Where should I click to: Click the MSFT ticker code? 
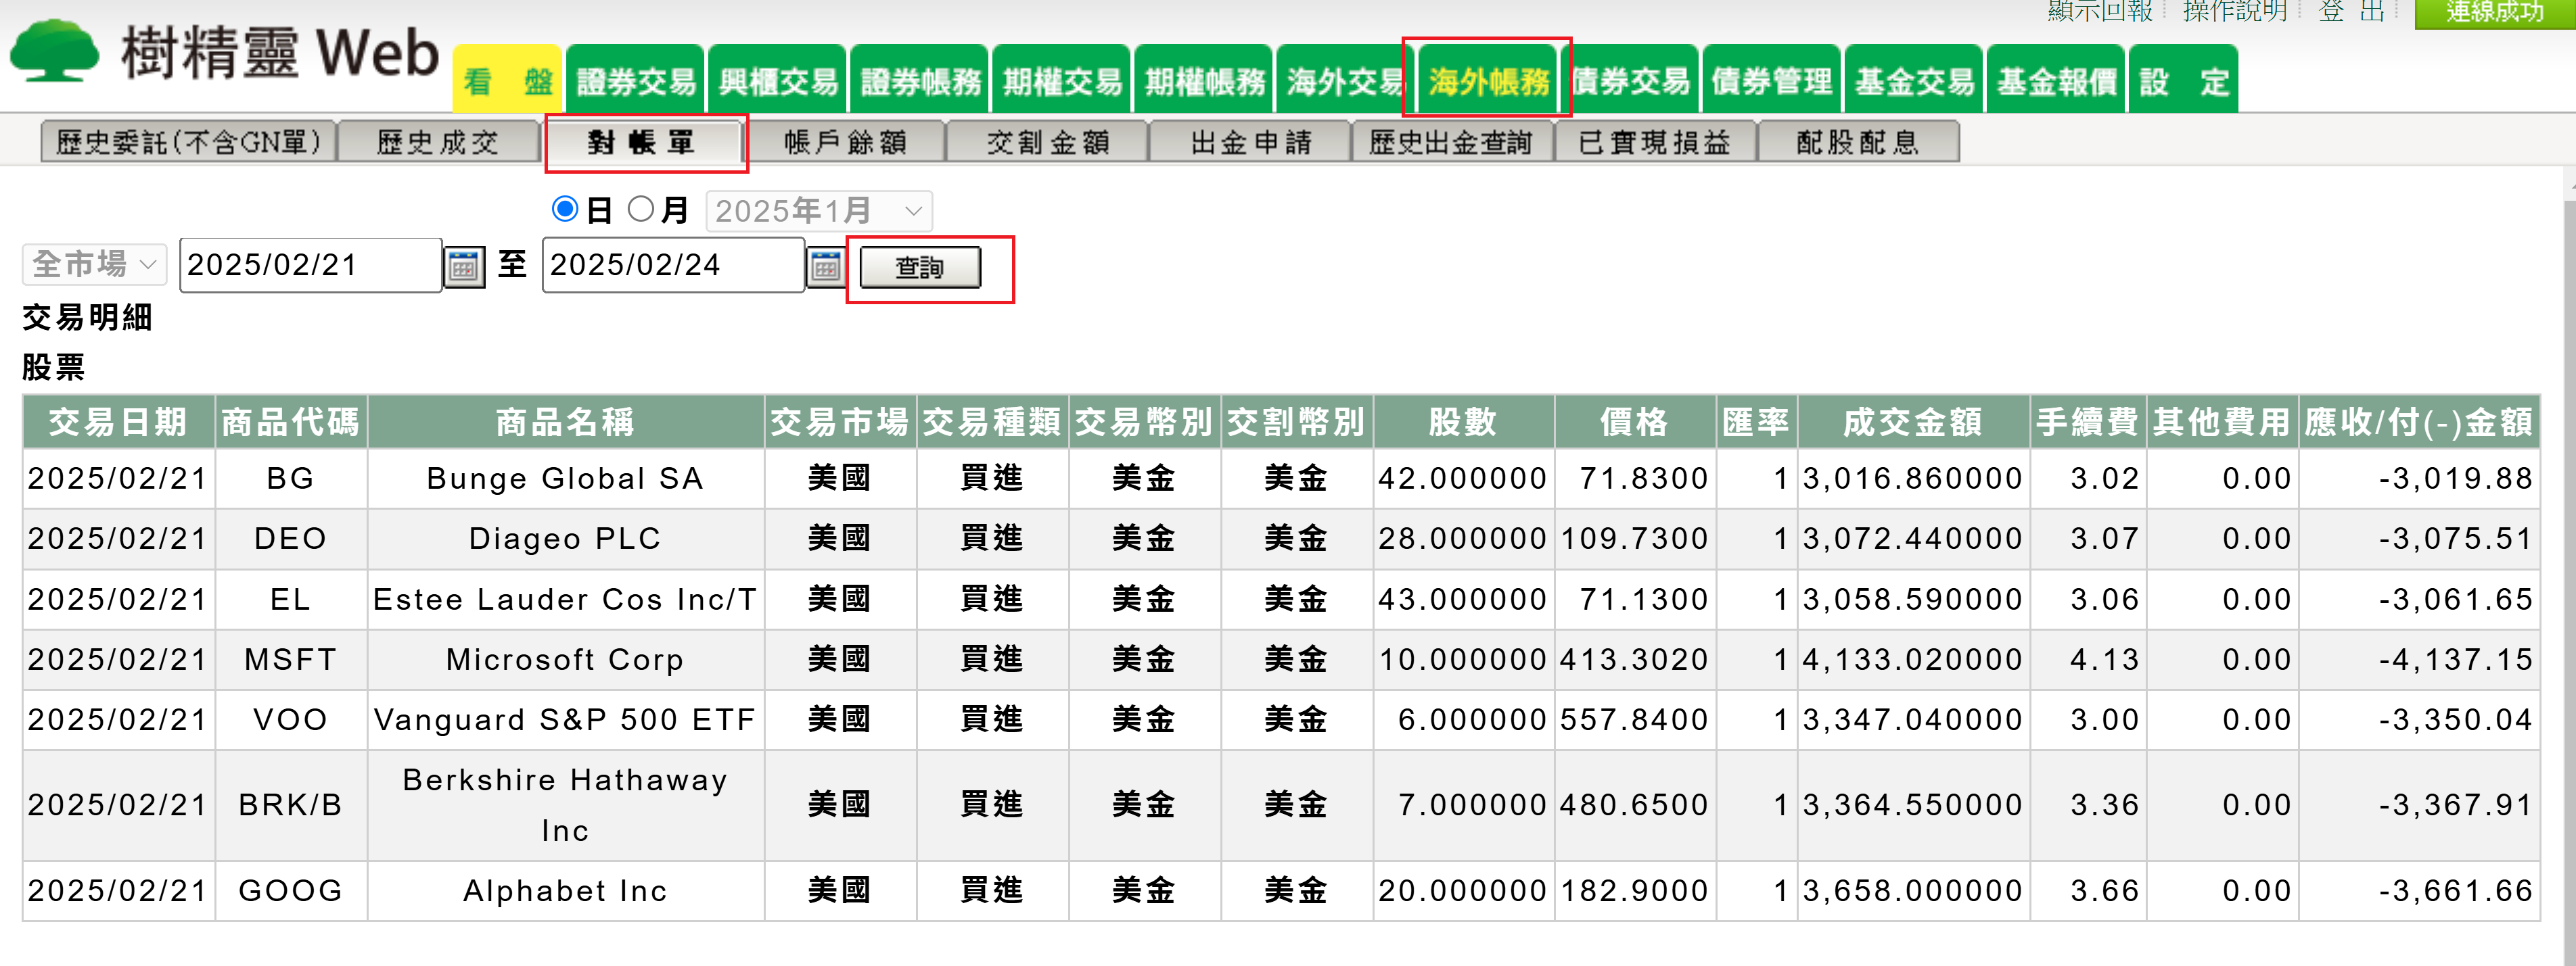coord(291,659)
